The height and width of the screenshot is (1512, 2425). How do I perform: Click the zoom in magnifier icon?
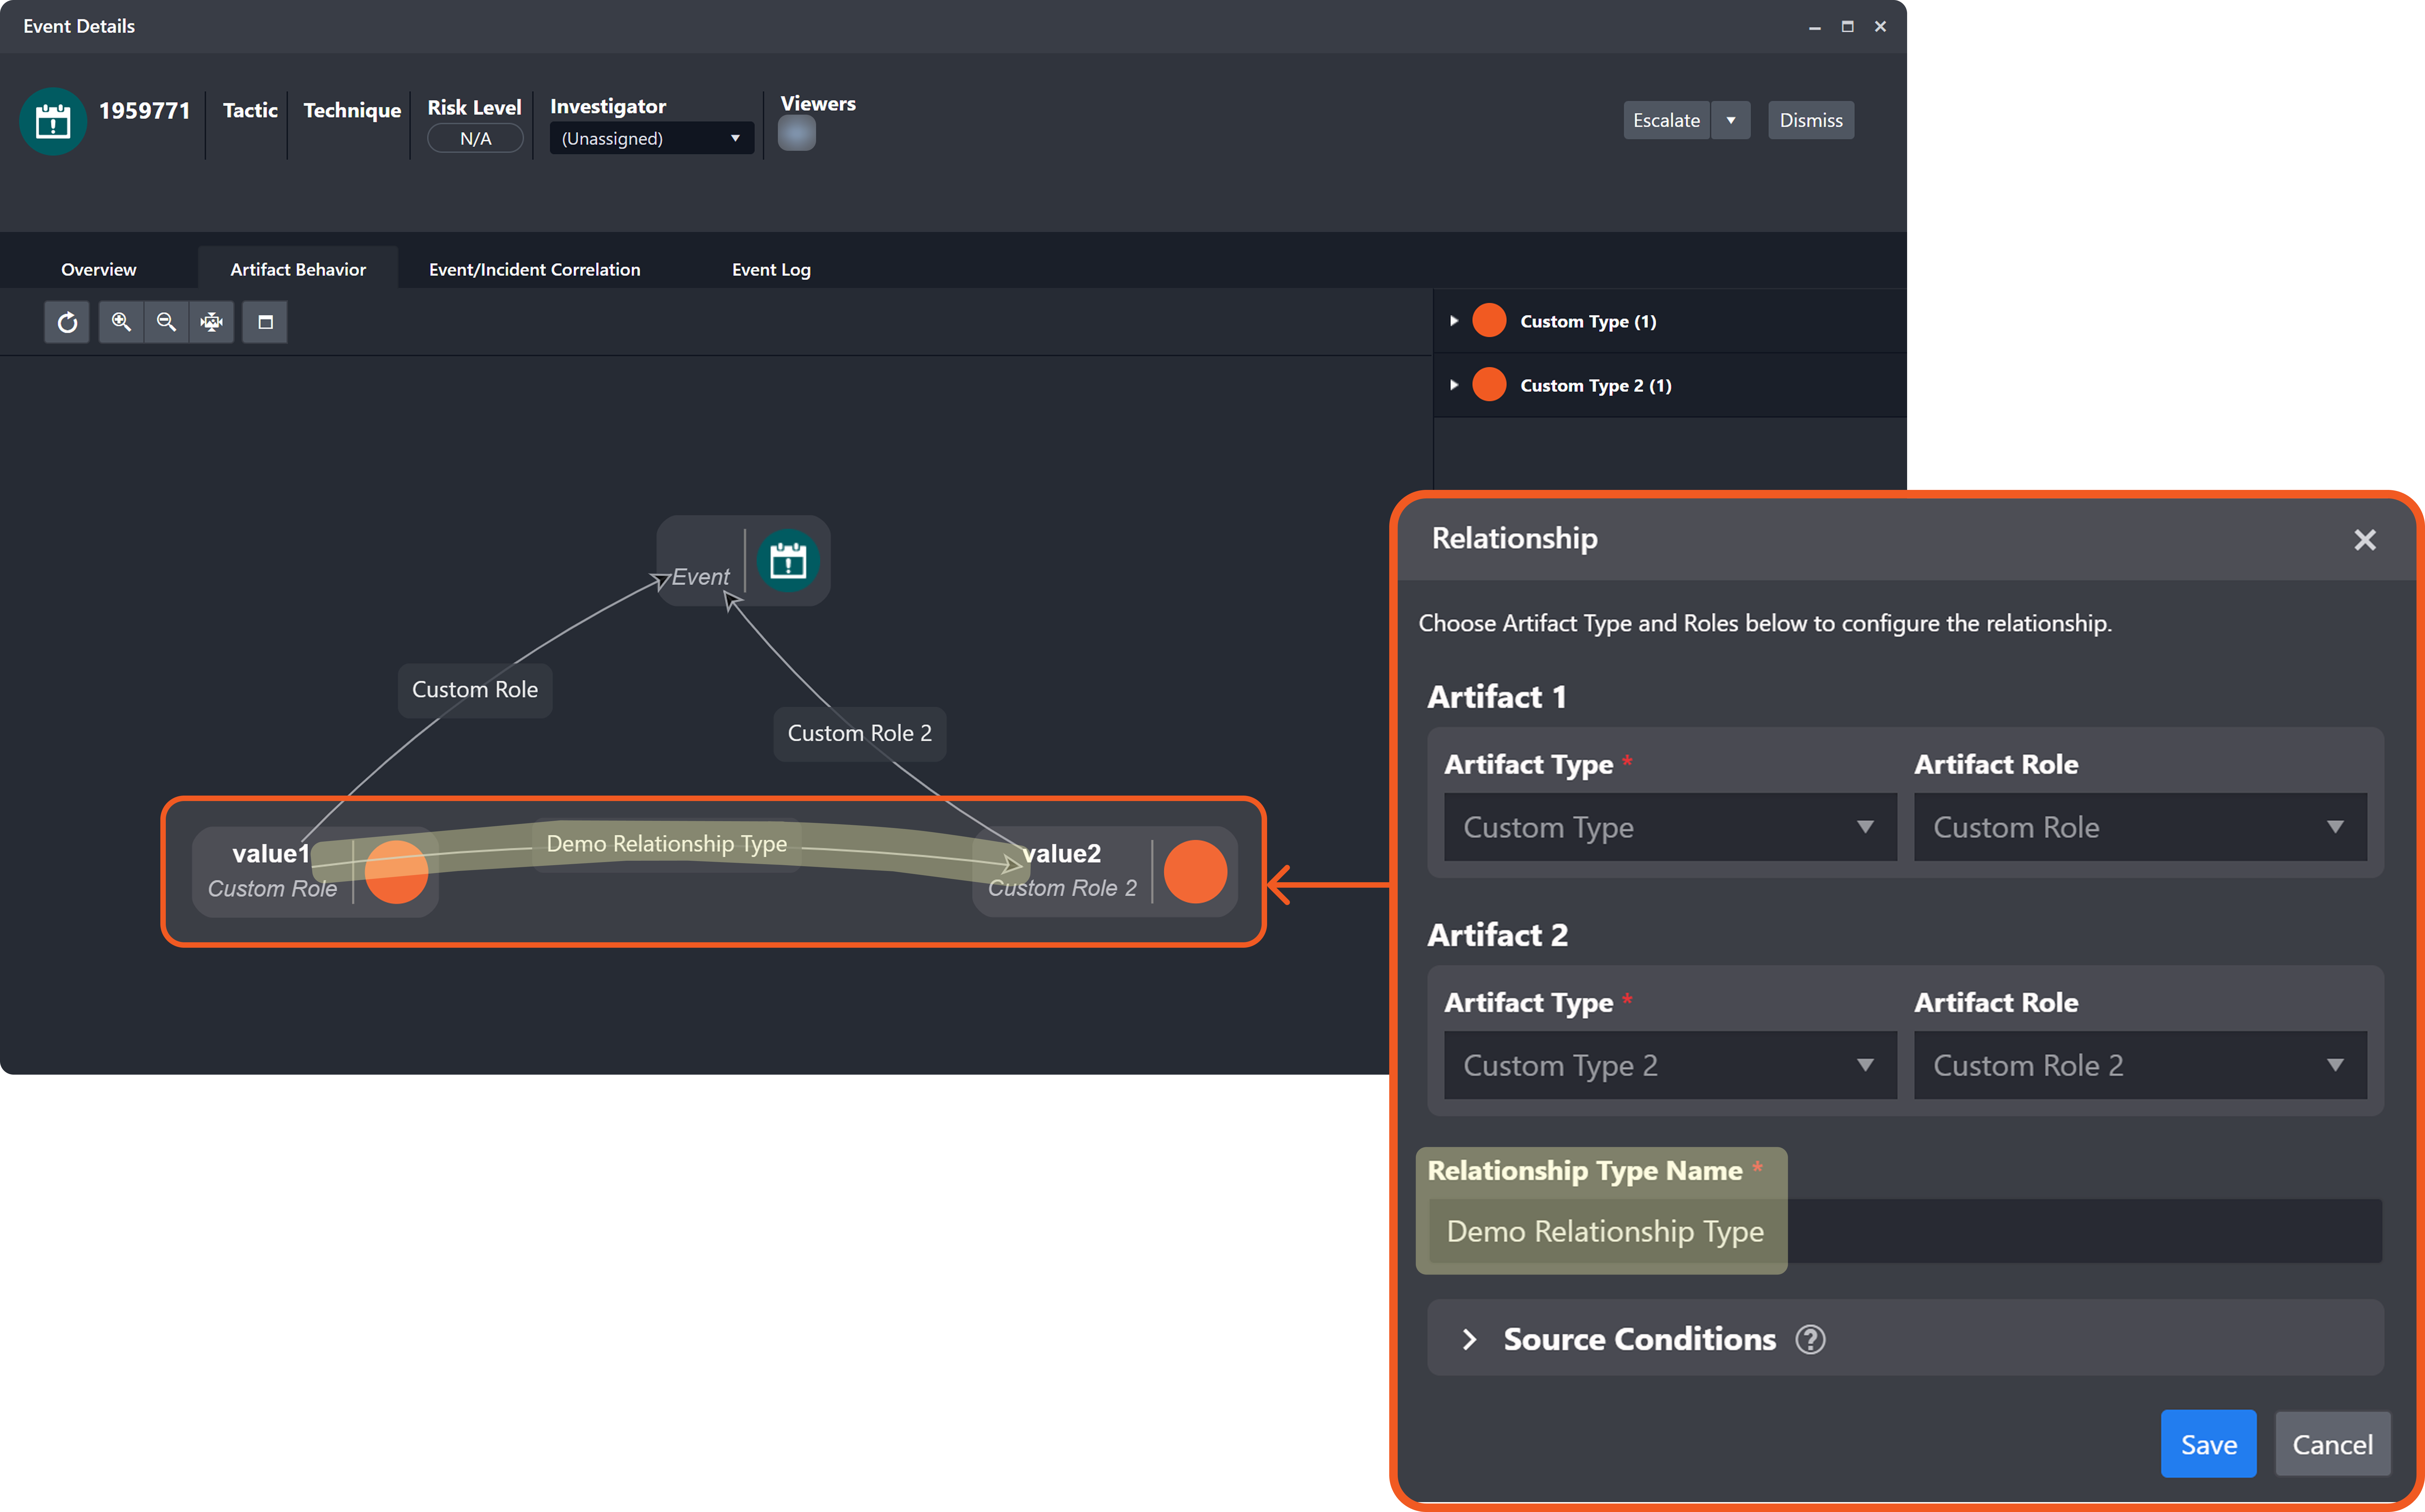click(121, 322)
